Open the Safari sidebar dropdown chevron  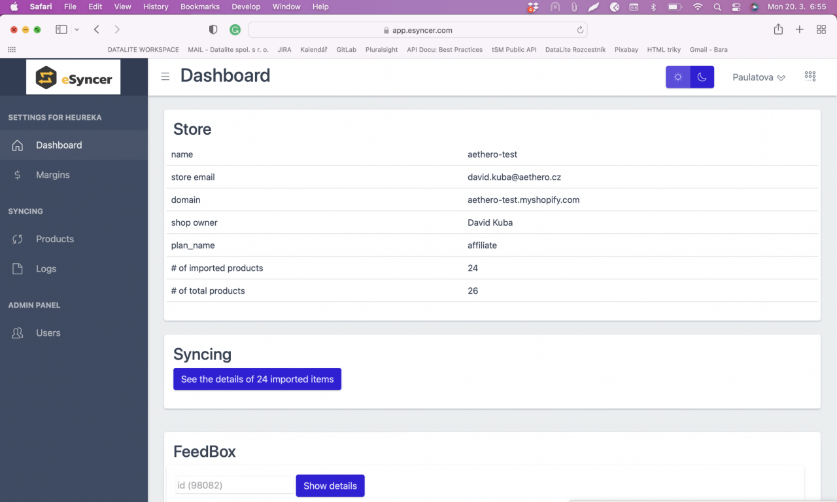click(77, 30)
